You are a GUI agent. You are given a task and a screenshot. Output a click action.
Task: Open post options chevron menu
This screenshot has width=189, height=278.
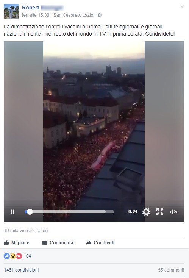pos(182,7)
